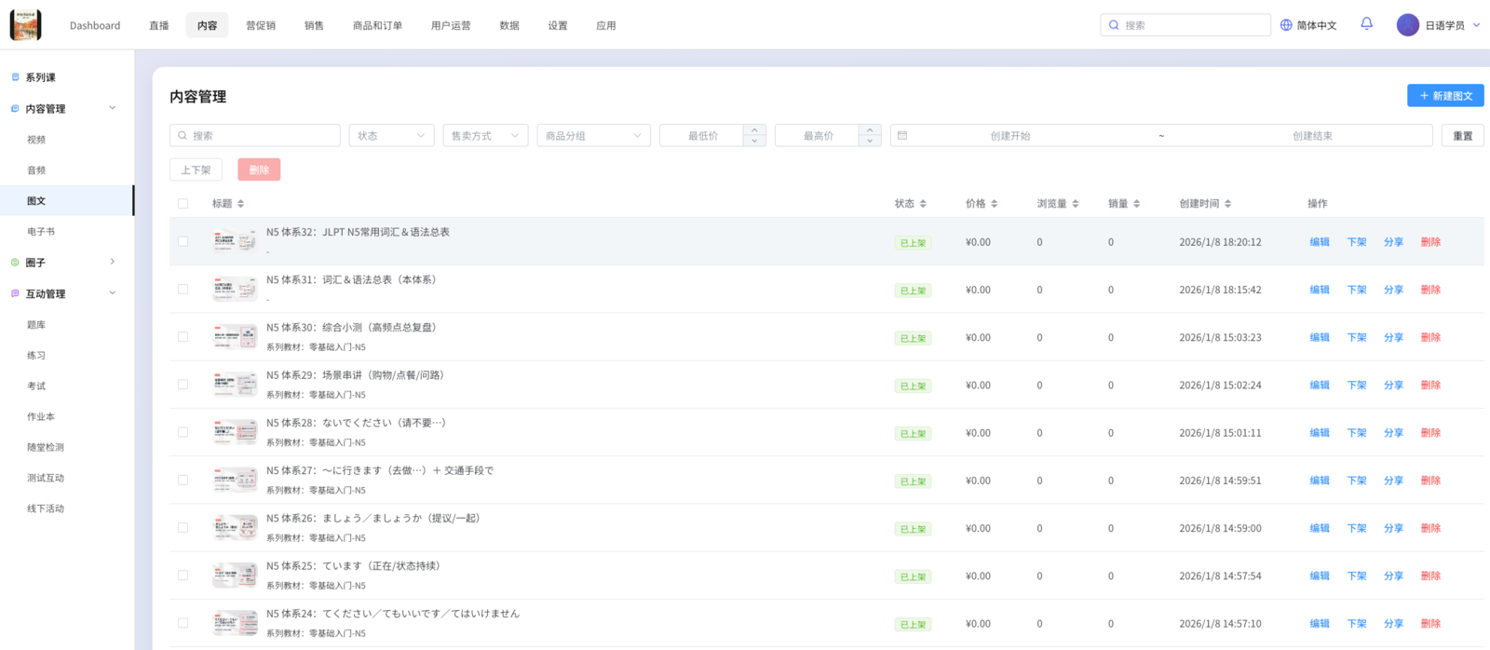The width and height of the screenshot is (1490, 650).
Task: Sort by 销量 column arrows
Action: (x=1136, y=203)
